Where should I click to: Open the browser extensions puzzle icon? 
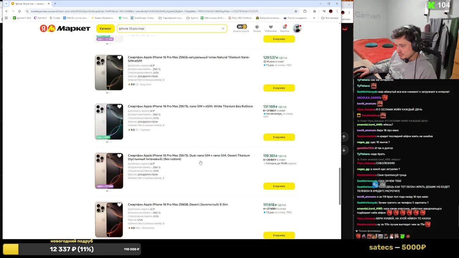(305, 11)
